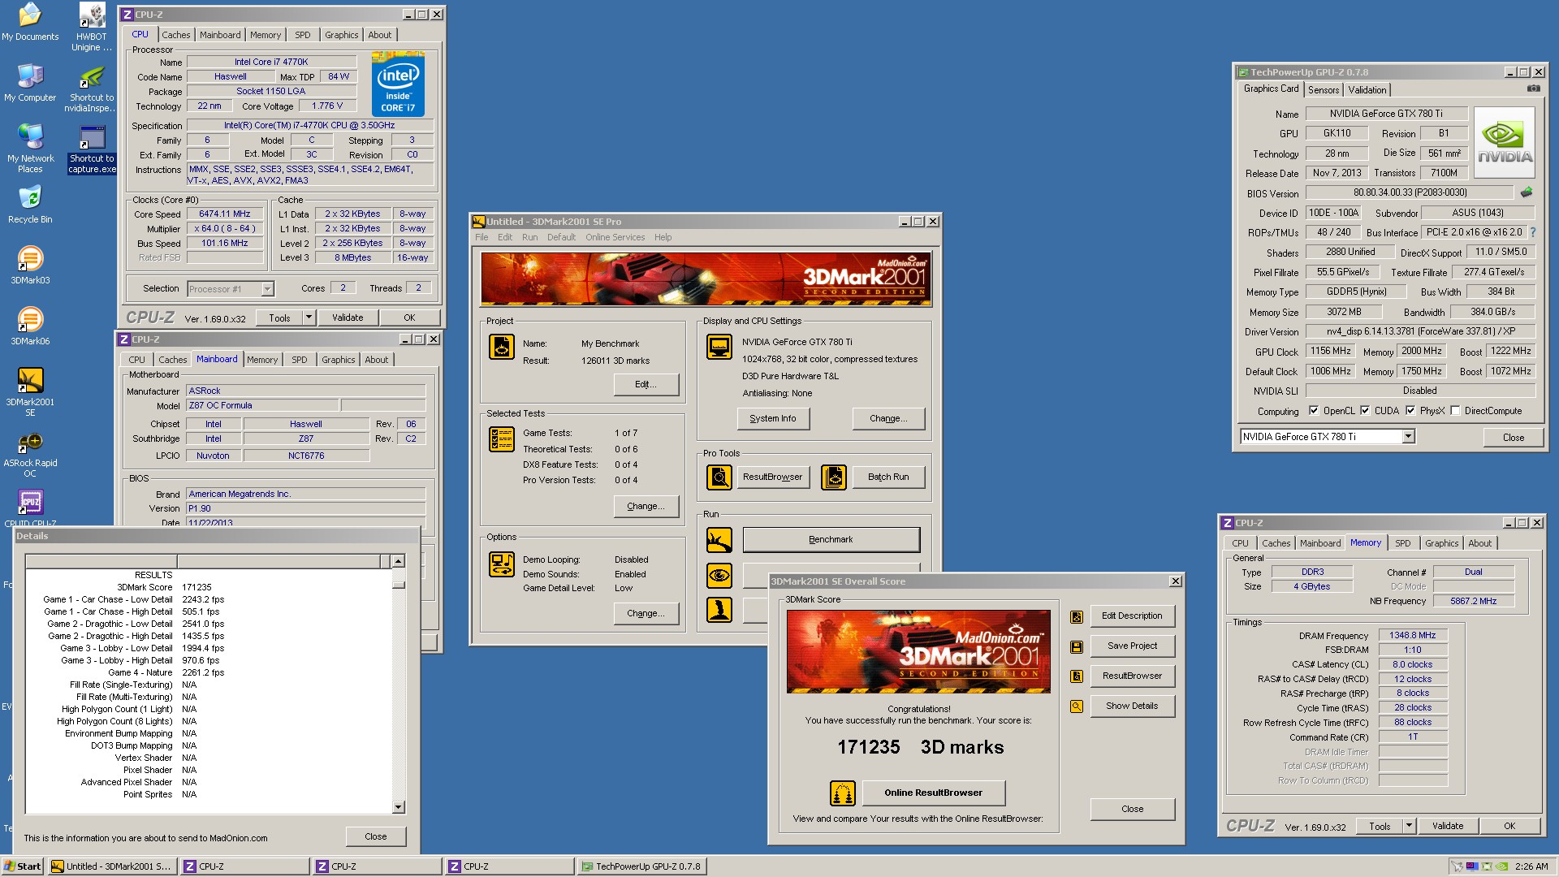Click GPU-Z Close button
This screenshot has width=1559, height=877.
pyautogui.click(x=1514, y=438)
